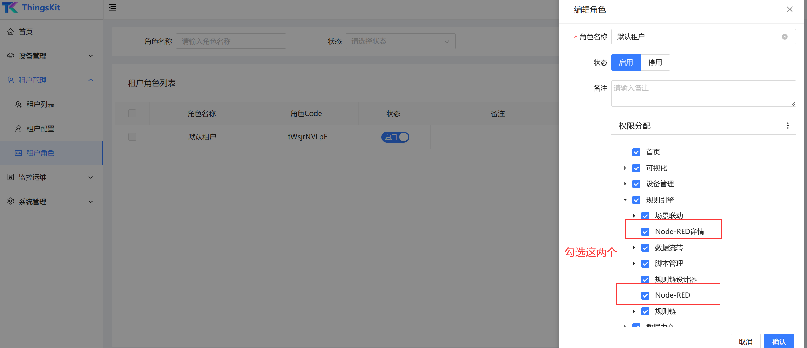This screenshot has height=348, width=807.
Task: Clear the 角色名称 field with the clear icon
Action: pyautogui.click(x=785, y=37)
